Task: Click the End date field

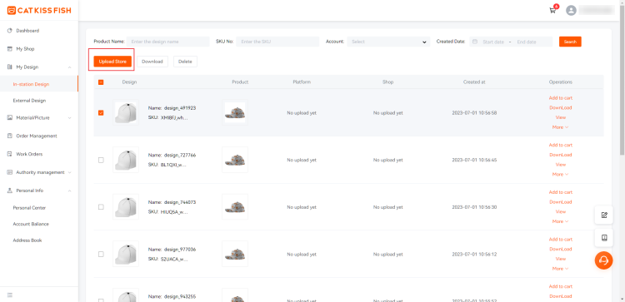Action: coord(527,42)
